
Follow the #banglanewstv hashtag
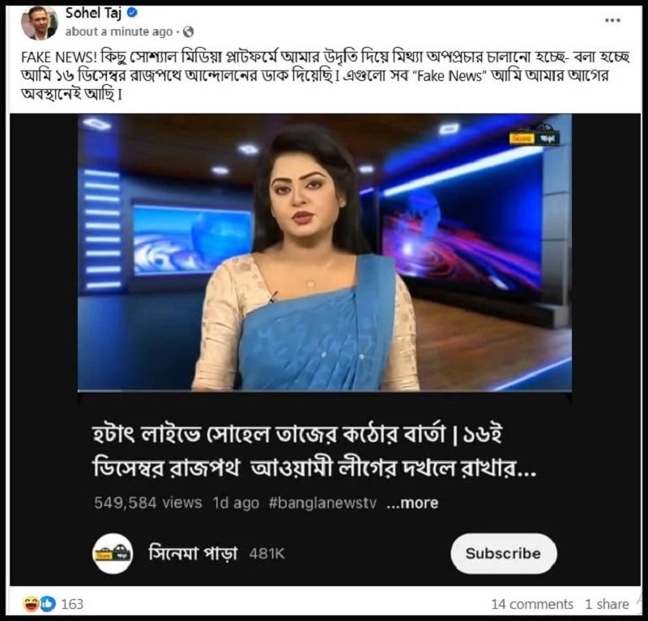point(322,503)
